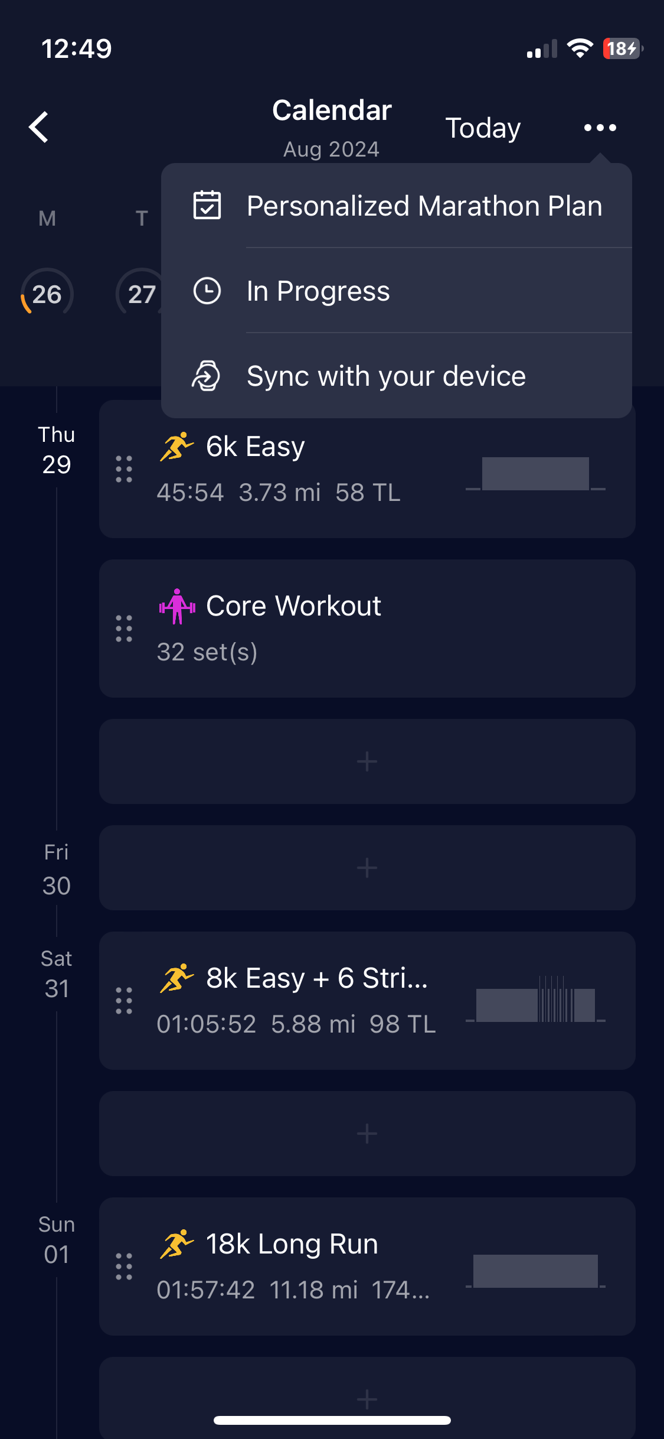Tap the running icon on 18k Long Run

[x=176, y=1243]
